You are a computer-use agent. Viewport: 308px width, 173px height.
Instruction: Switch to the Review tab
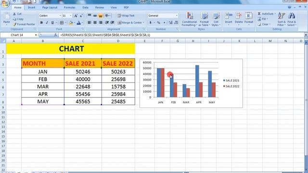coord(100,8)
